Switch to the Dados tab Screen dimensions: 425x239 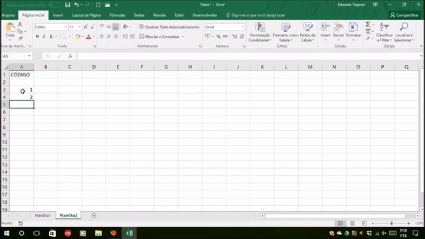(139, 15)
